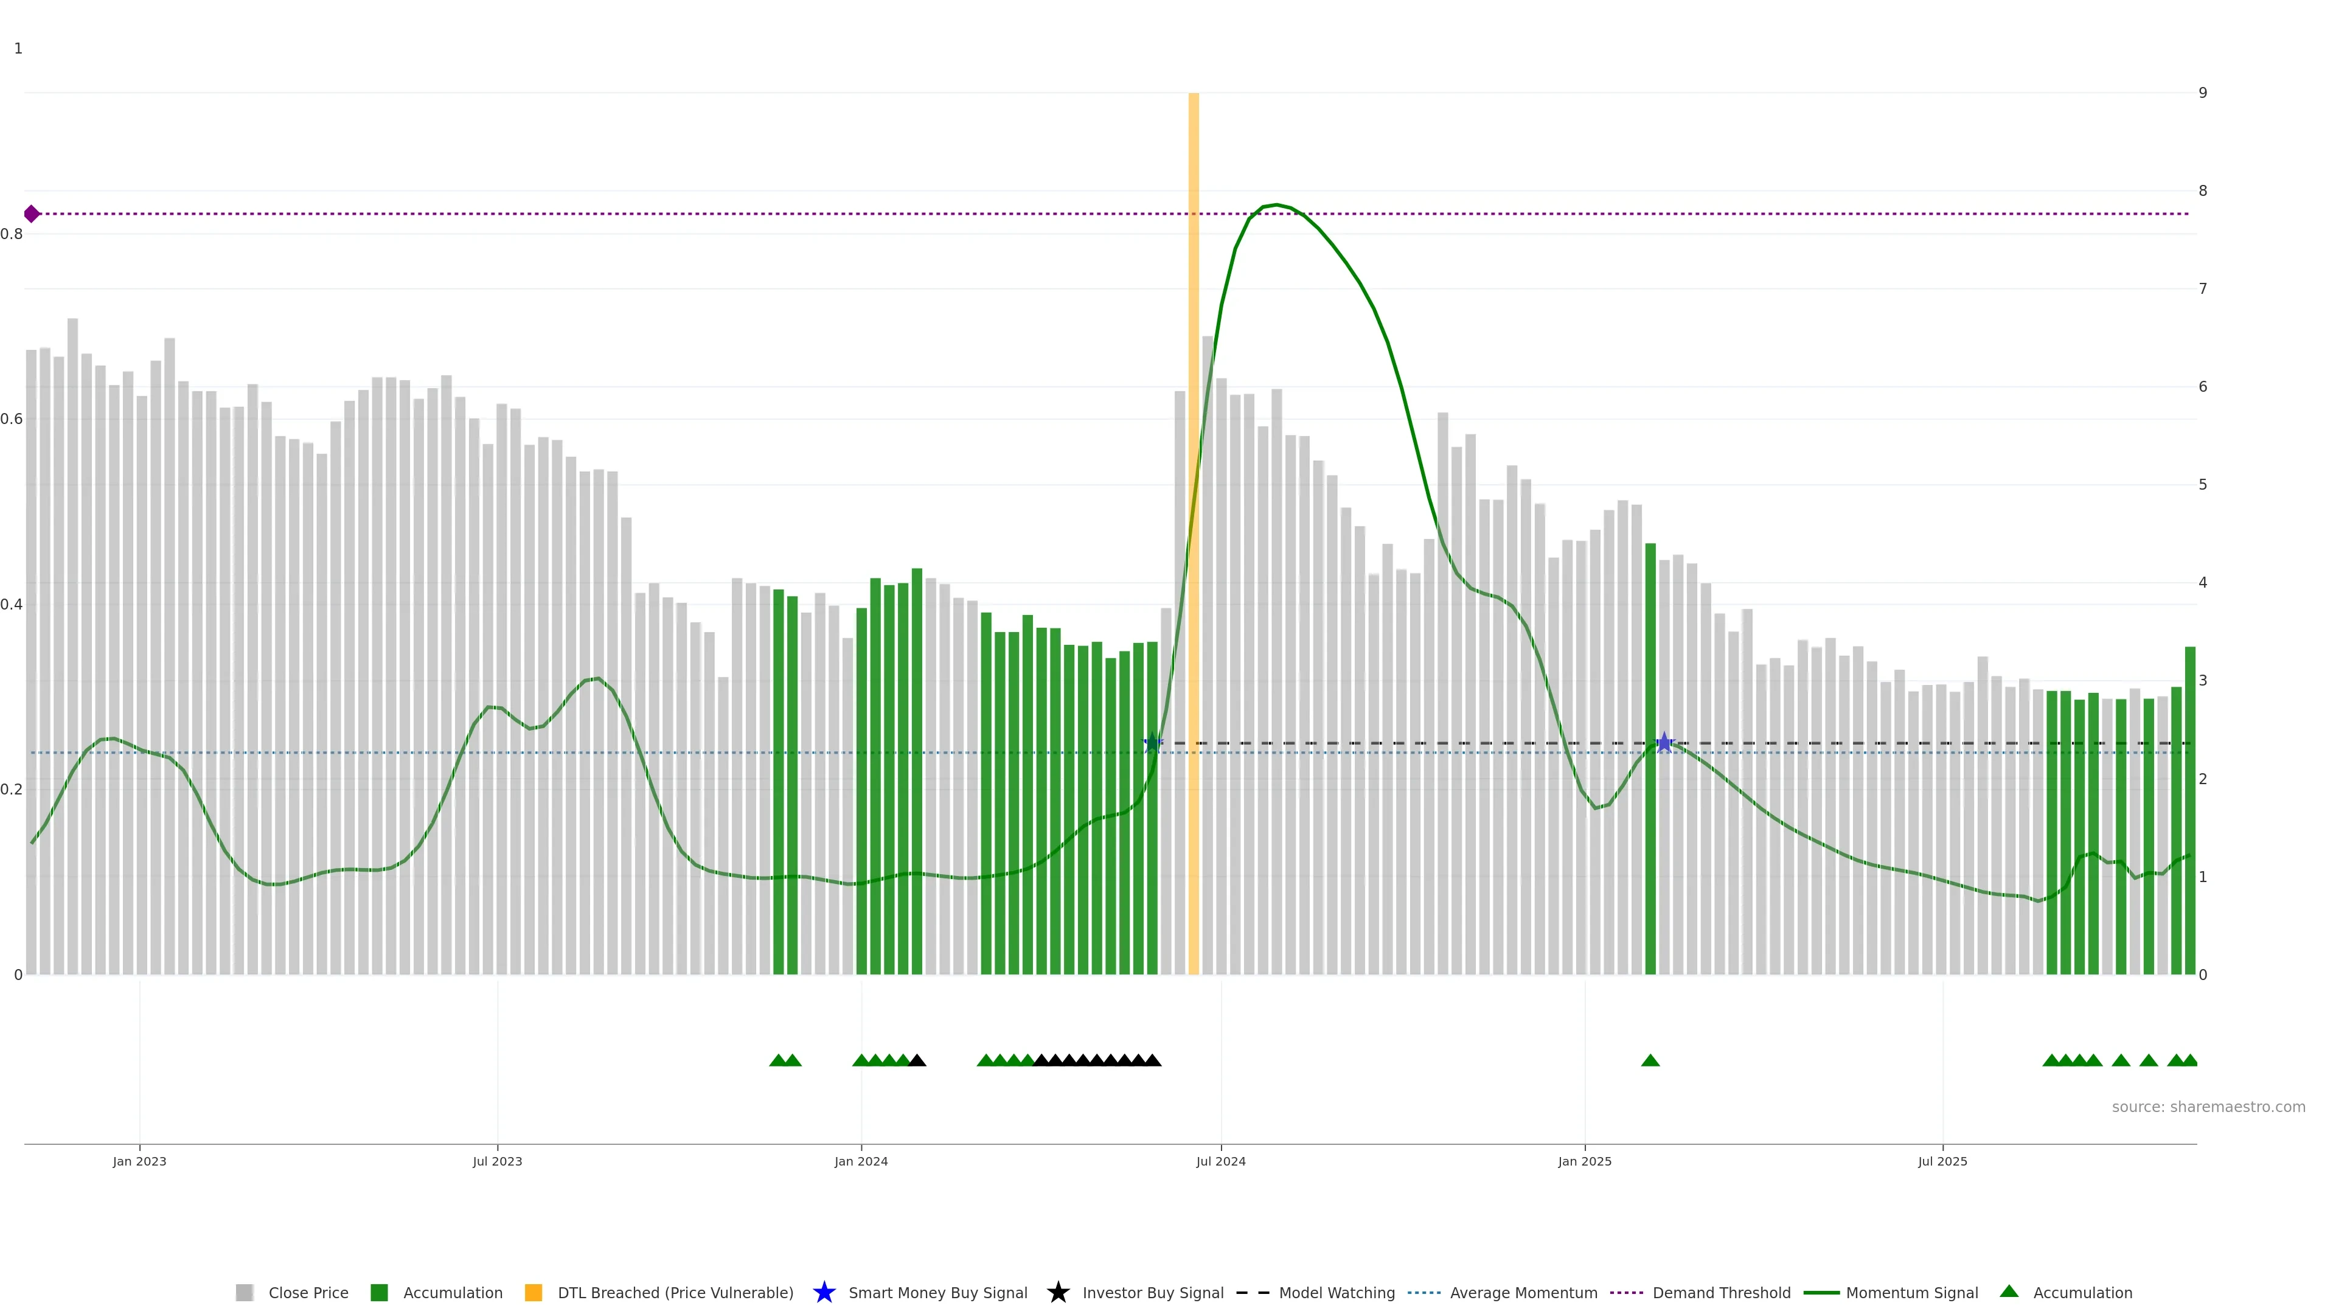
Task: Click the gray Close Price legend swatch
Action: pyautogui.click(x=245, y=1292)
